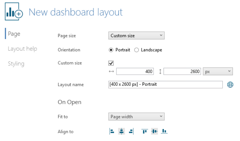Select the Portrait orientation
Image resolution: width=240 pixels, height=141 pixels.
click(119, 50)
